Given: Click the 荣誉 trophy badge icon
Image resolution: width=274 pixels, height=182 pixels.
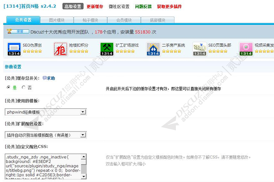Looking at the screenshot, I should (x=14, y=32).
